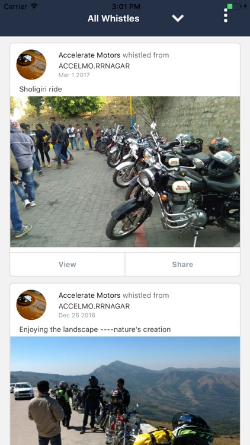Open the Sholigiri ride motorcycle photo
The image size is (250, 445).
(x=125, y=171)
